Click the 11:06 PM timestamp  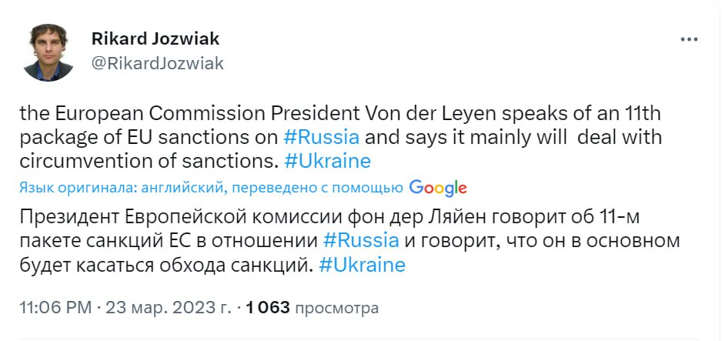click(54, 308)
